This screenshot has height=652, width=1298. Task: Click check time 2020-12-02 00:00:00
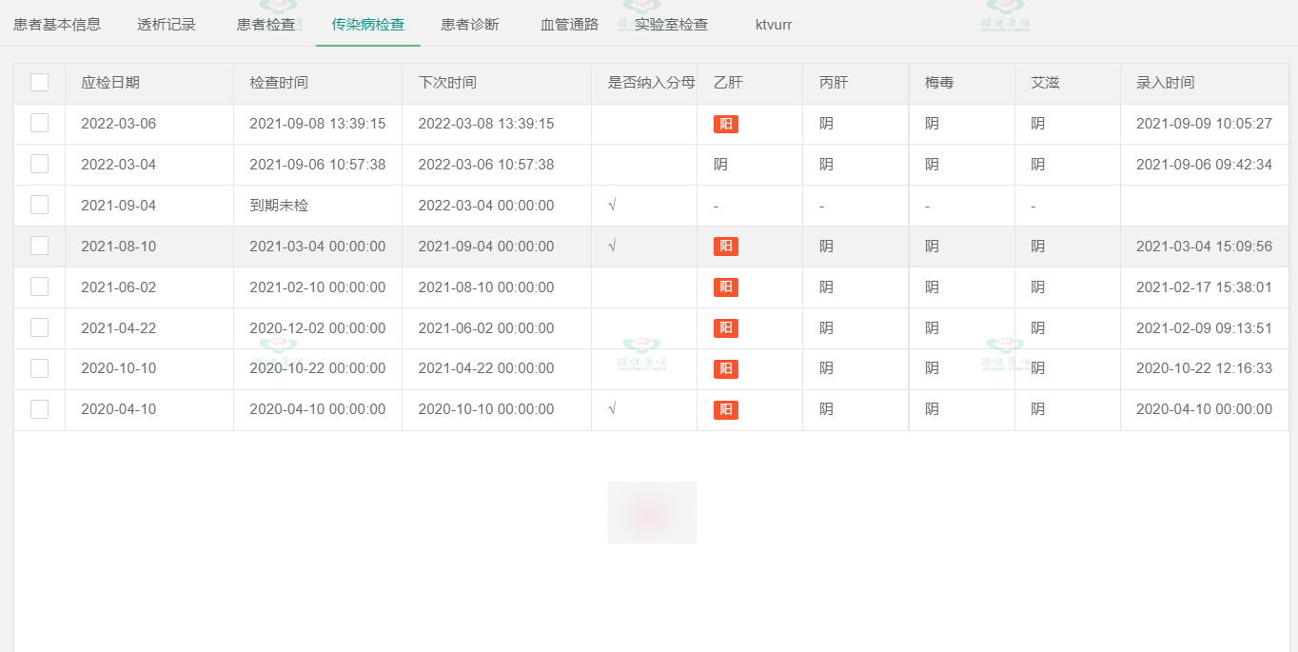point(318,328)
